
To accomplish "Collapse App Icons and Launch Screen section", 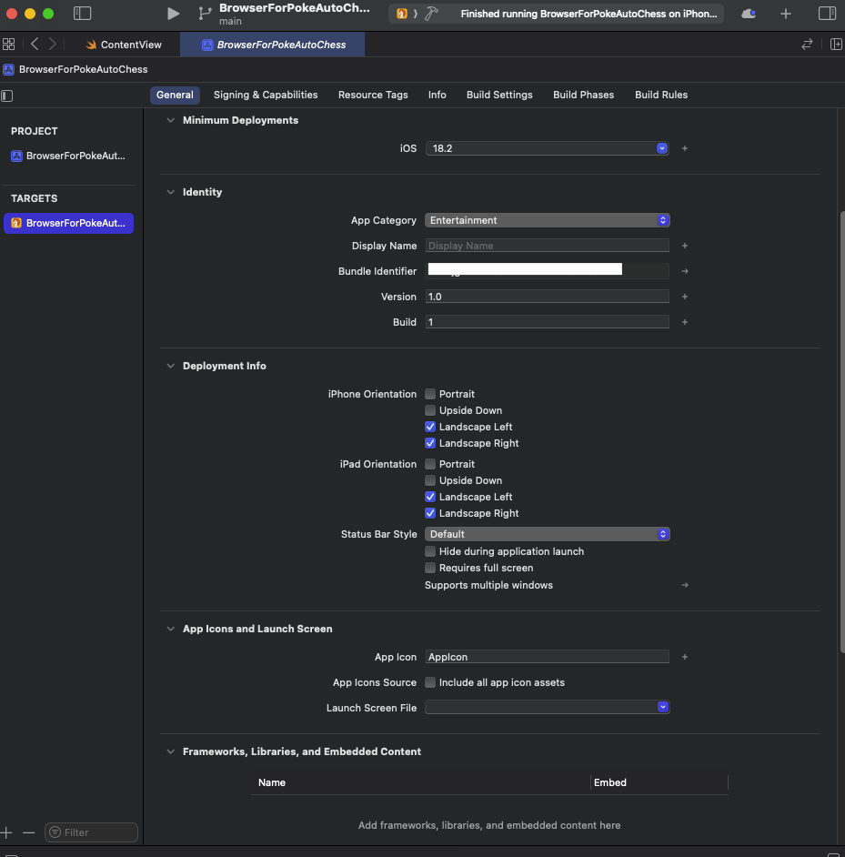I will 170,629.
